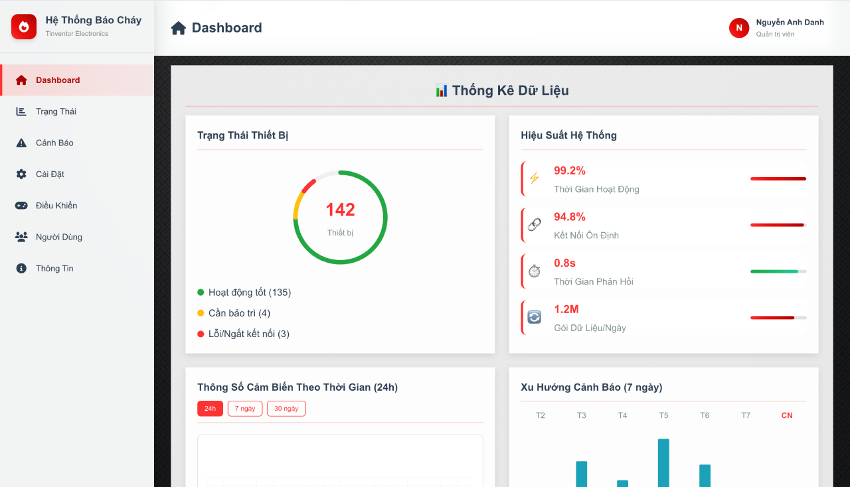Click the chain link connection icon
Image resolution: width=850 pixels, height=487 pixels.
[535, 225]
